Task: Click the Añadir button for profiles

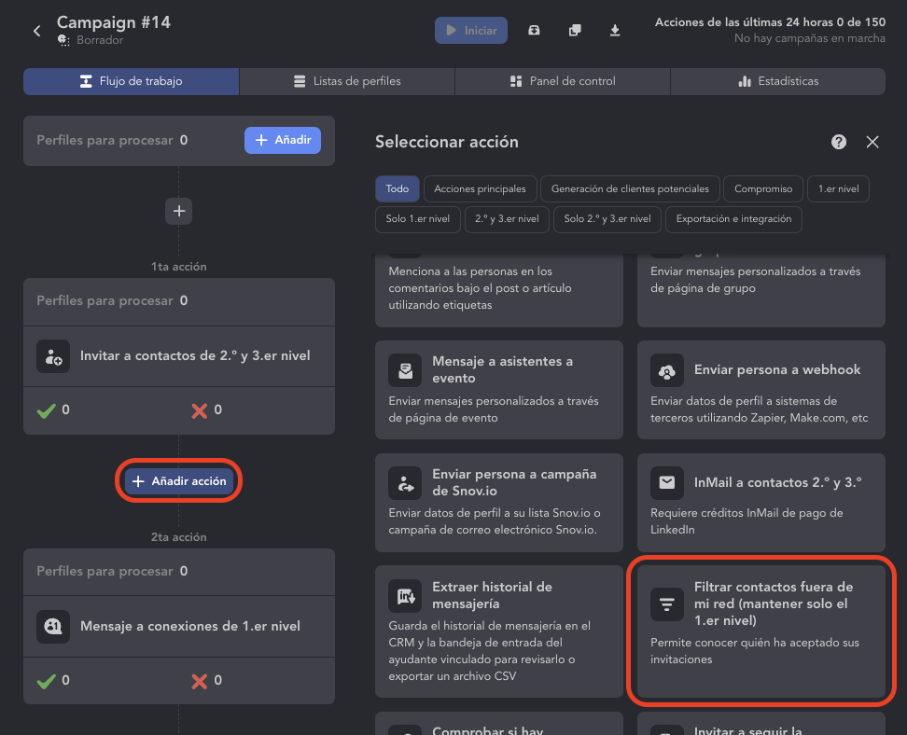Action: (x=283, y=140)
